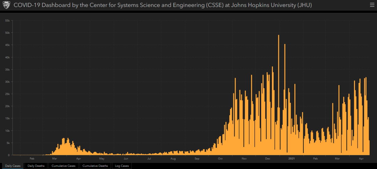Click the 15k y-axis label
The image size is (377, 169).
(7, 118)
